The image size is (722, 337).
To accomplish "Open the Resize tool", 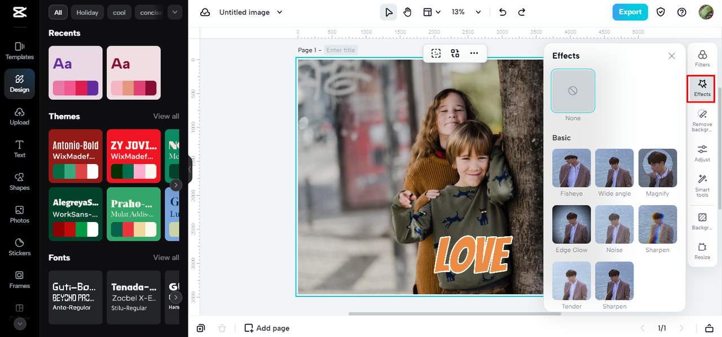I will click(x=702, y=251).
